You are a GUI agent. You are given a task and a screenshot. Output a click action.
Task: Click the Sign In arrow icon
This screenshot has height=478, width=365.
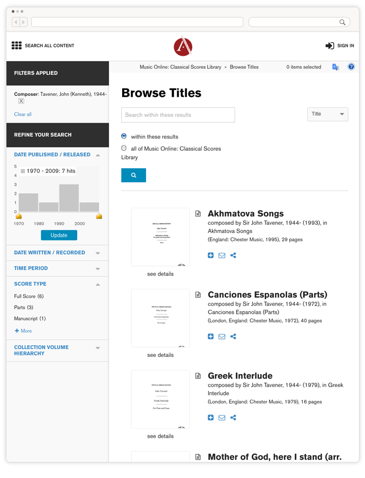(x=330, y=45)
